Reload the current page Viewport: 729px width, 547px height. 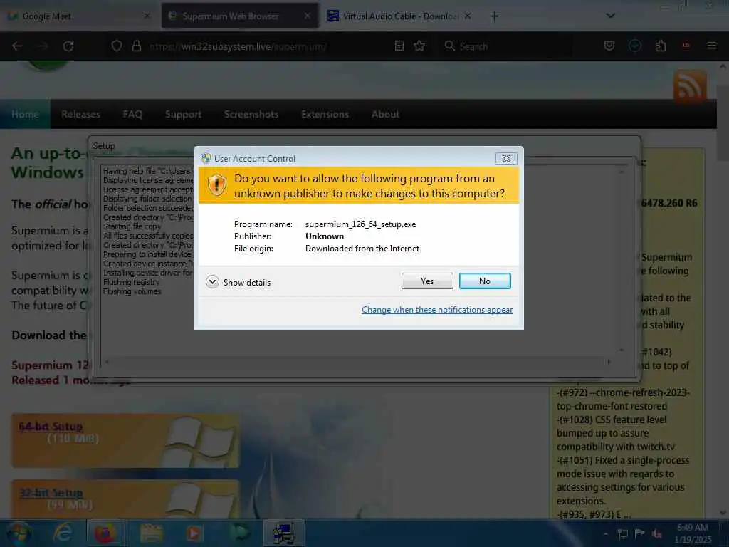click(x=68, y=46)
